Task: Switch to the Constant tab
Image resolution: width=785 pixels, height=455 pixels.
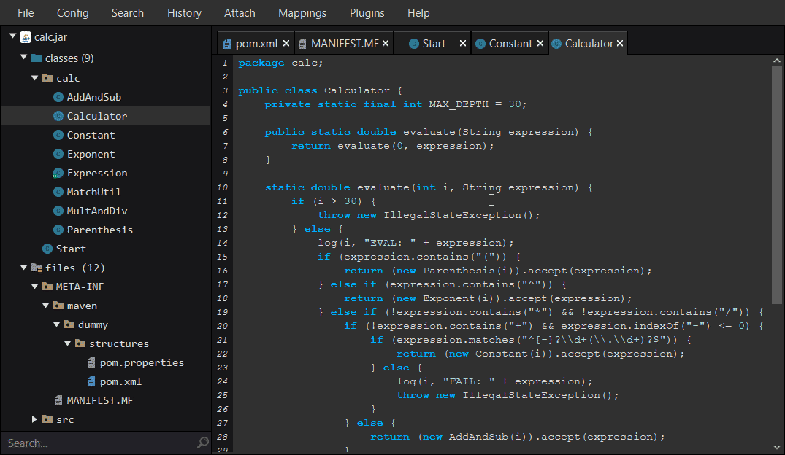Action: click(510, 44)
